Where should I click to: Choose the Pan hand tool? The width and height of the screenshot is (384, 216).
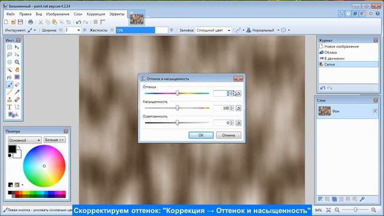(x=17, y=70)
